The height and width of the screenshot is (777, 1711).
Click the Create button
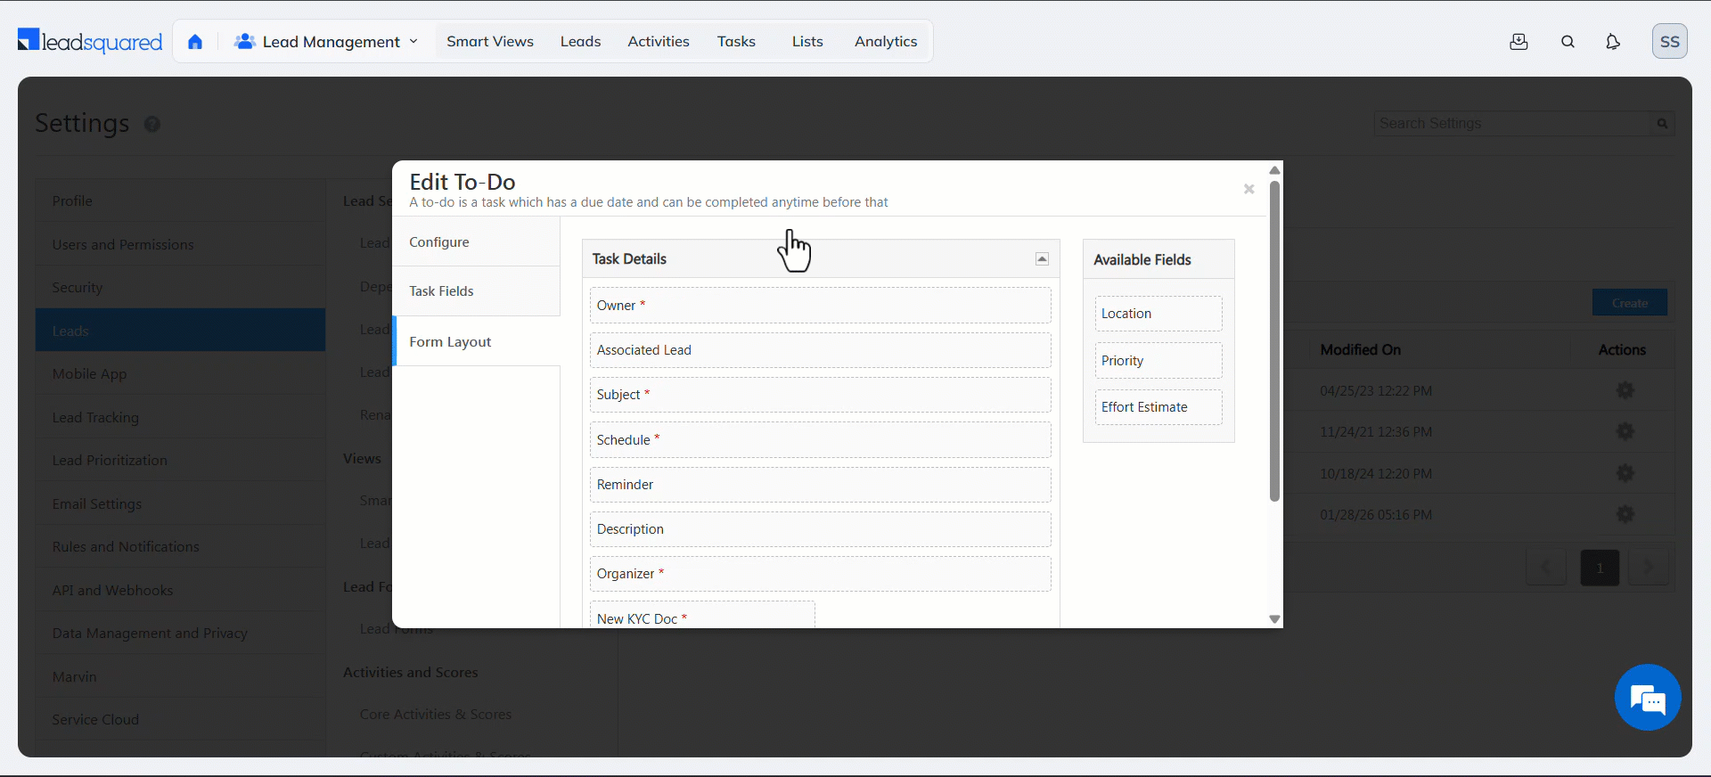(x=1630, y=303)
